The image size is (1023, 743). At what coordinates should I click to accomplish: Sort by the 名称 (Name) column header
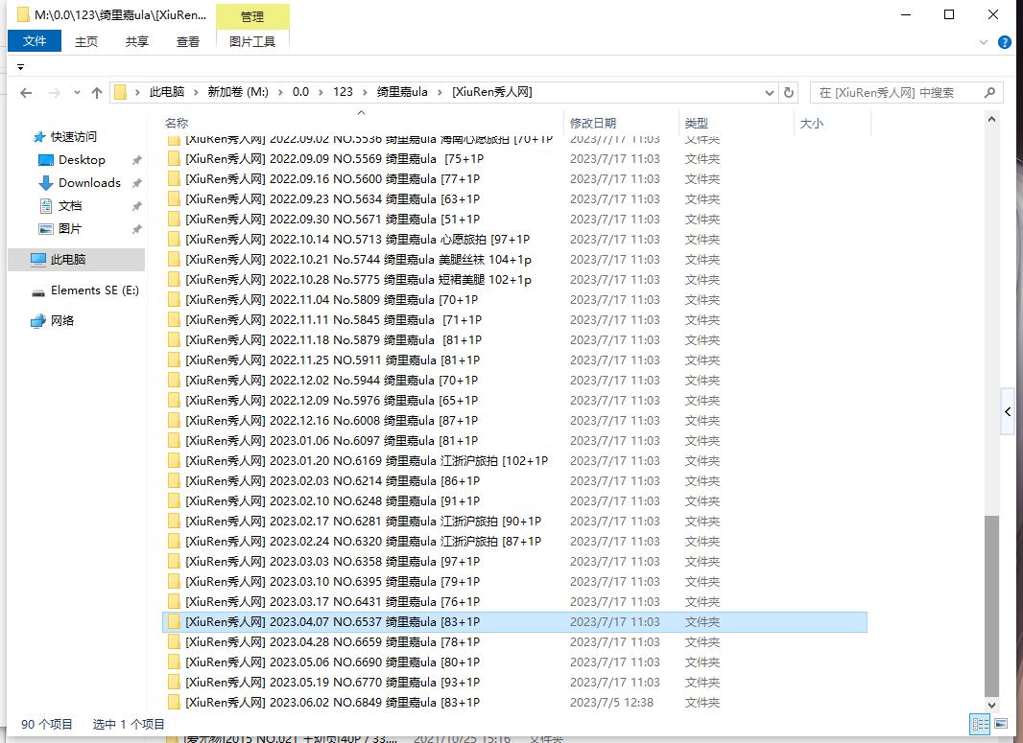click(x=177, y=123)
